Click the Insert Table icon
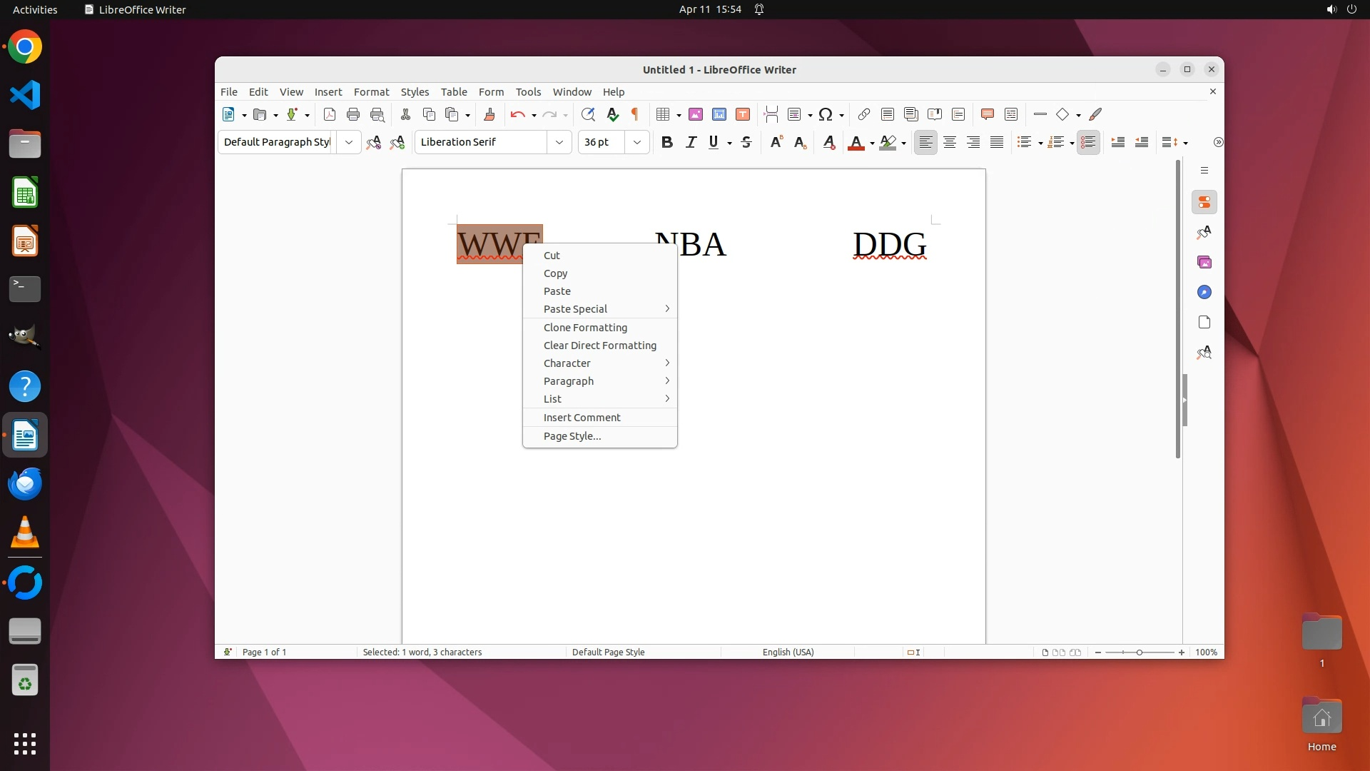The width and height of the screenshot is (1370, 771). click(x=662, y=114)
